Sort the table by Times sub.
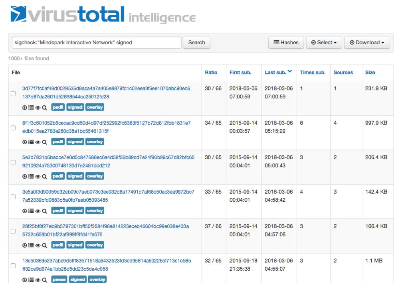400x283 pixels. (x=313, y=72)
